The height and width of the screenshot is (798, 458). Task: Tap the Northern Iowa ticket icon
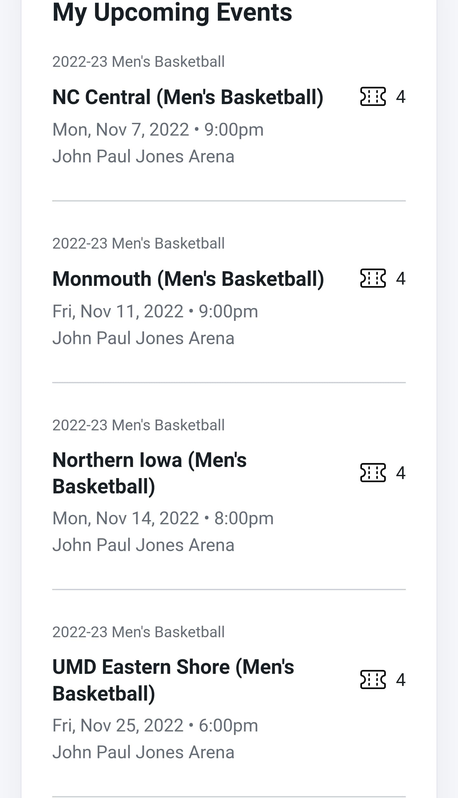(x=373, y=473)
